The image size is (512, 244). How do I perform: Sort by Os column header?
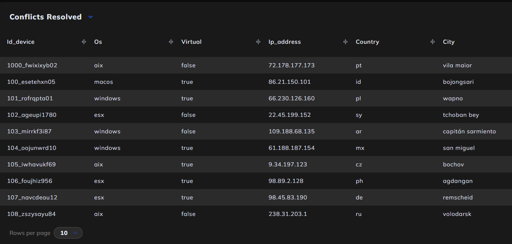click(x=98, y=42)
